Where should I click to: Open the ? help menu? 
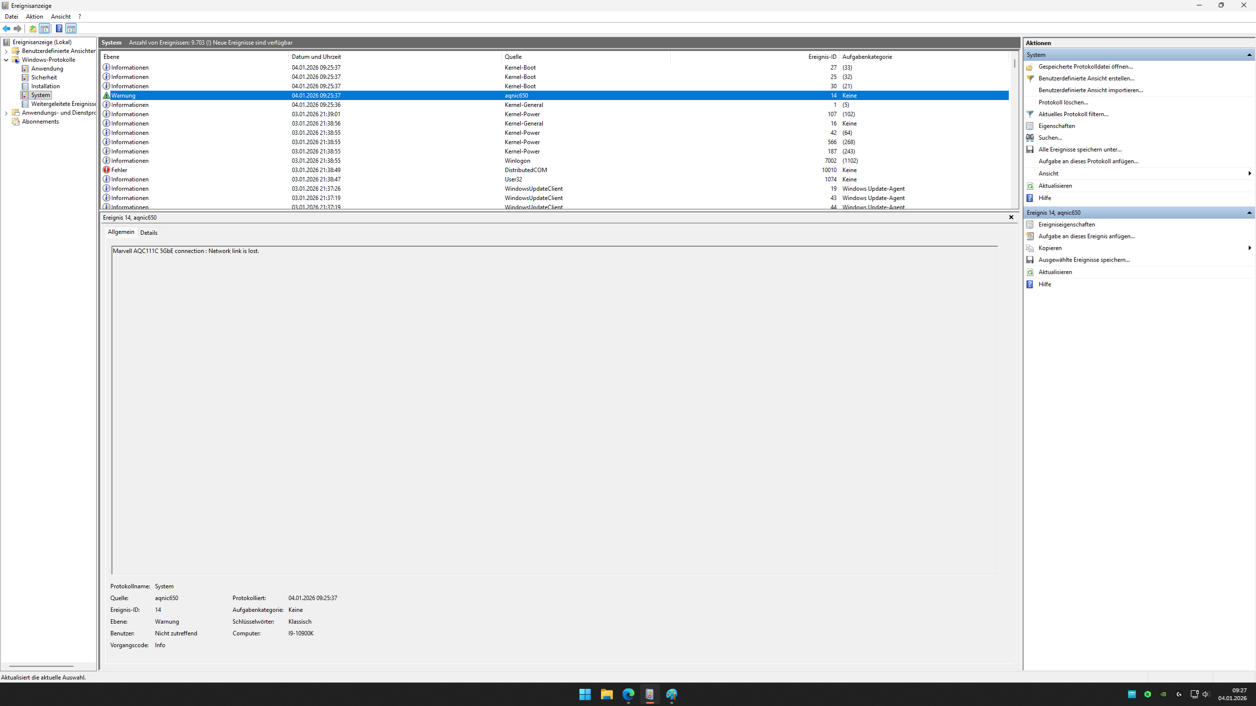(79, 17)
